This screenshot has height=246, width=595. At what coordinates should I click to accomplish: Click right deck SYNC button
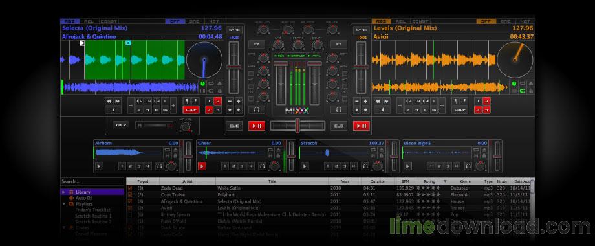click(x=362, y=30)
